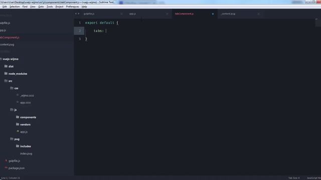Screen dimensions: 321x180
Task: Open the Preferences menu
Action: 72,6
